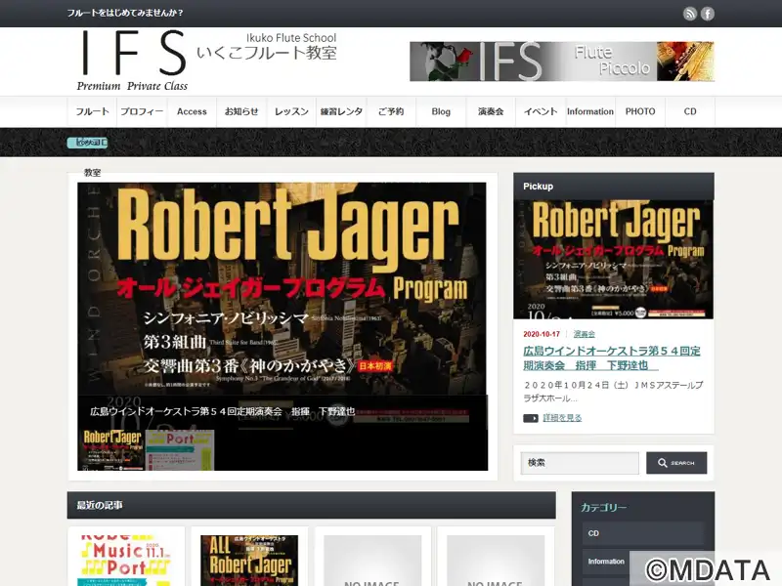Click the small teal label in dark band
Image resolution: width=782 pixels, height=586 pixels.
tap(87, 143)
